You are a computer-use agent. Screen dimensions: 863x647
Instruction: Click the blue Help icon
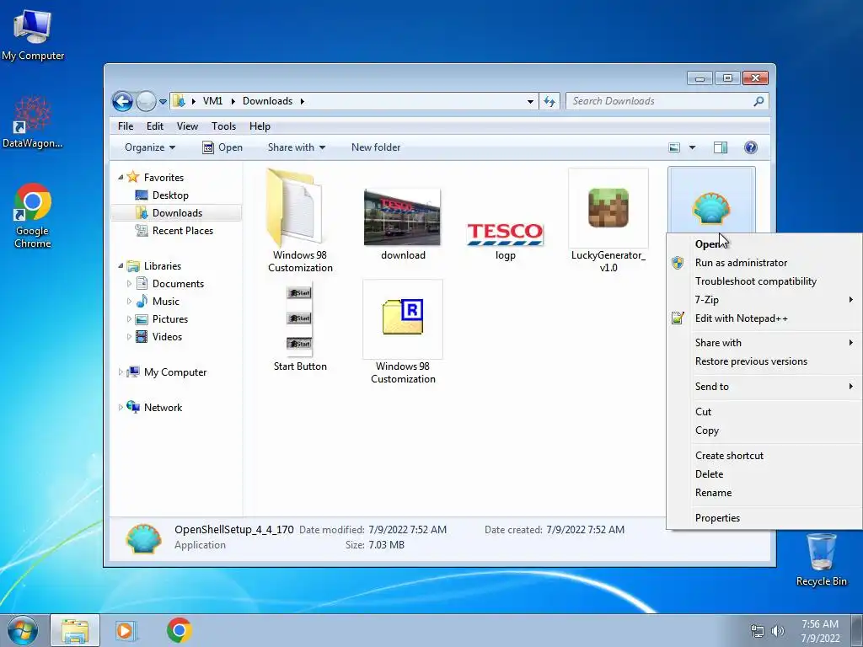(751, 147)
